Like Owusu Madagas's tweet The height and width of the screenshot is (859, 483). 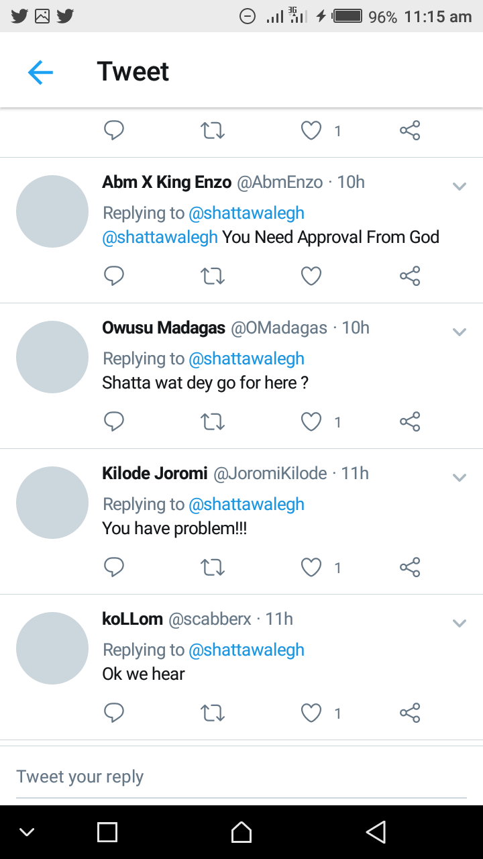pos(311,421)
